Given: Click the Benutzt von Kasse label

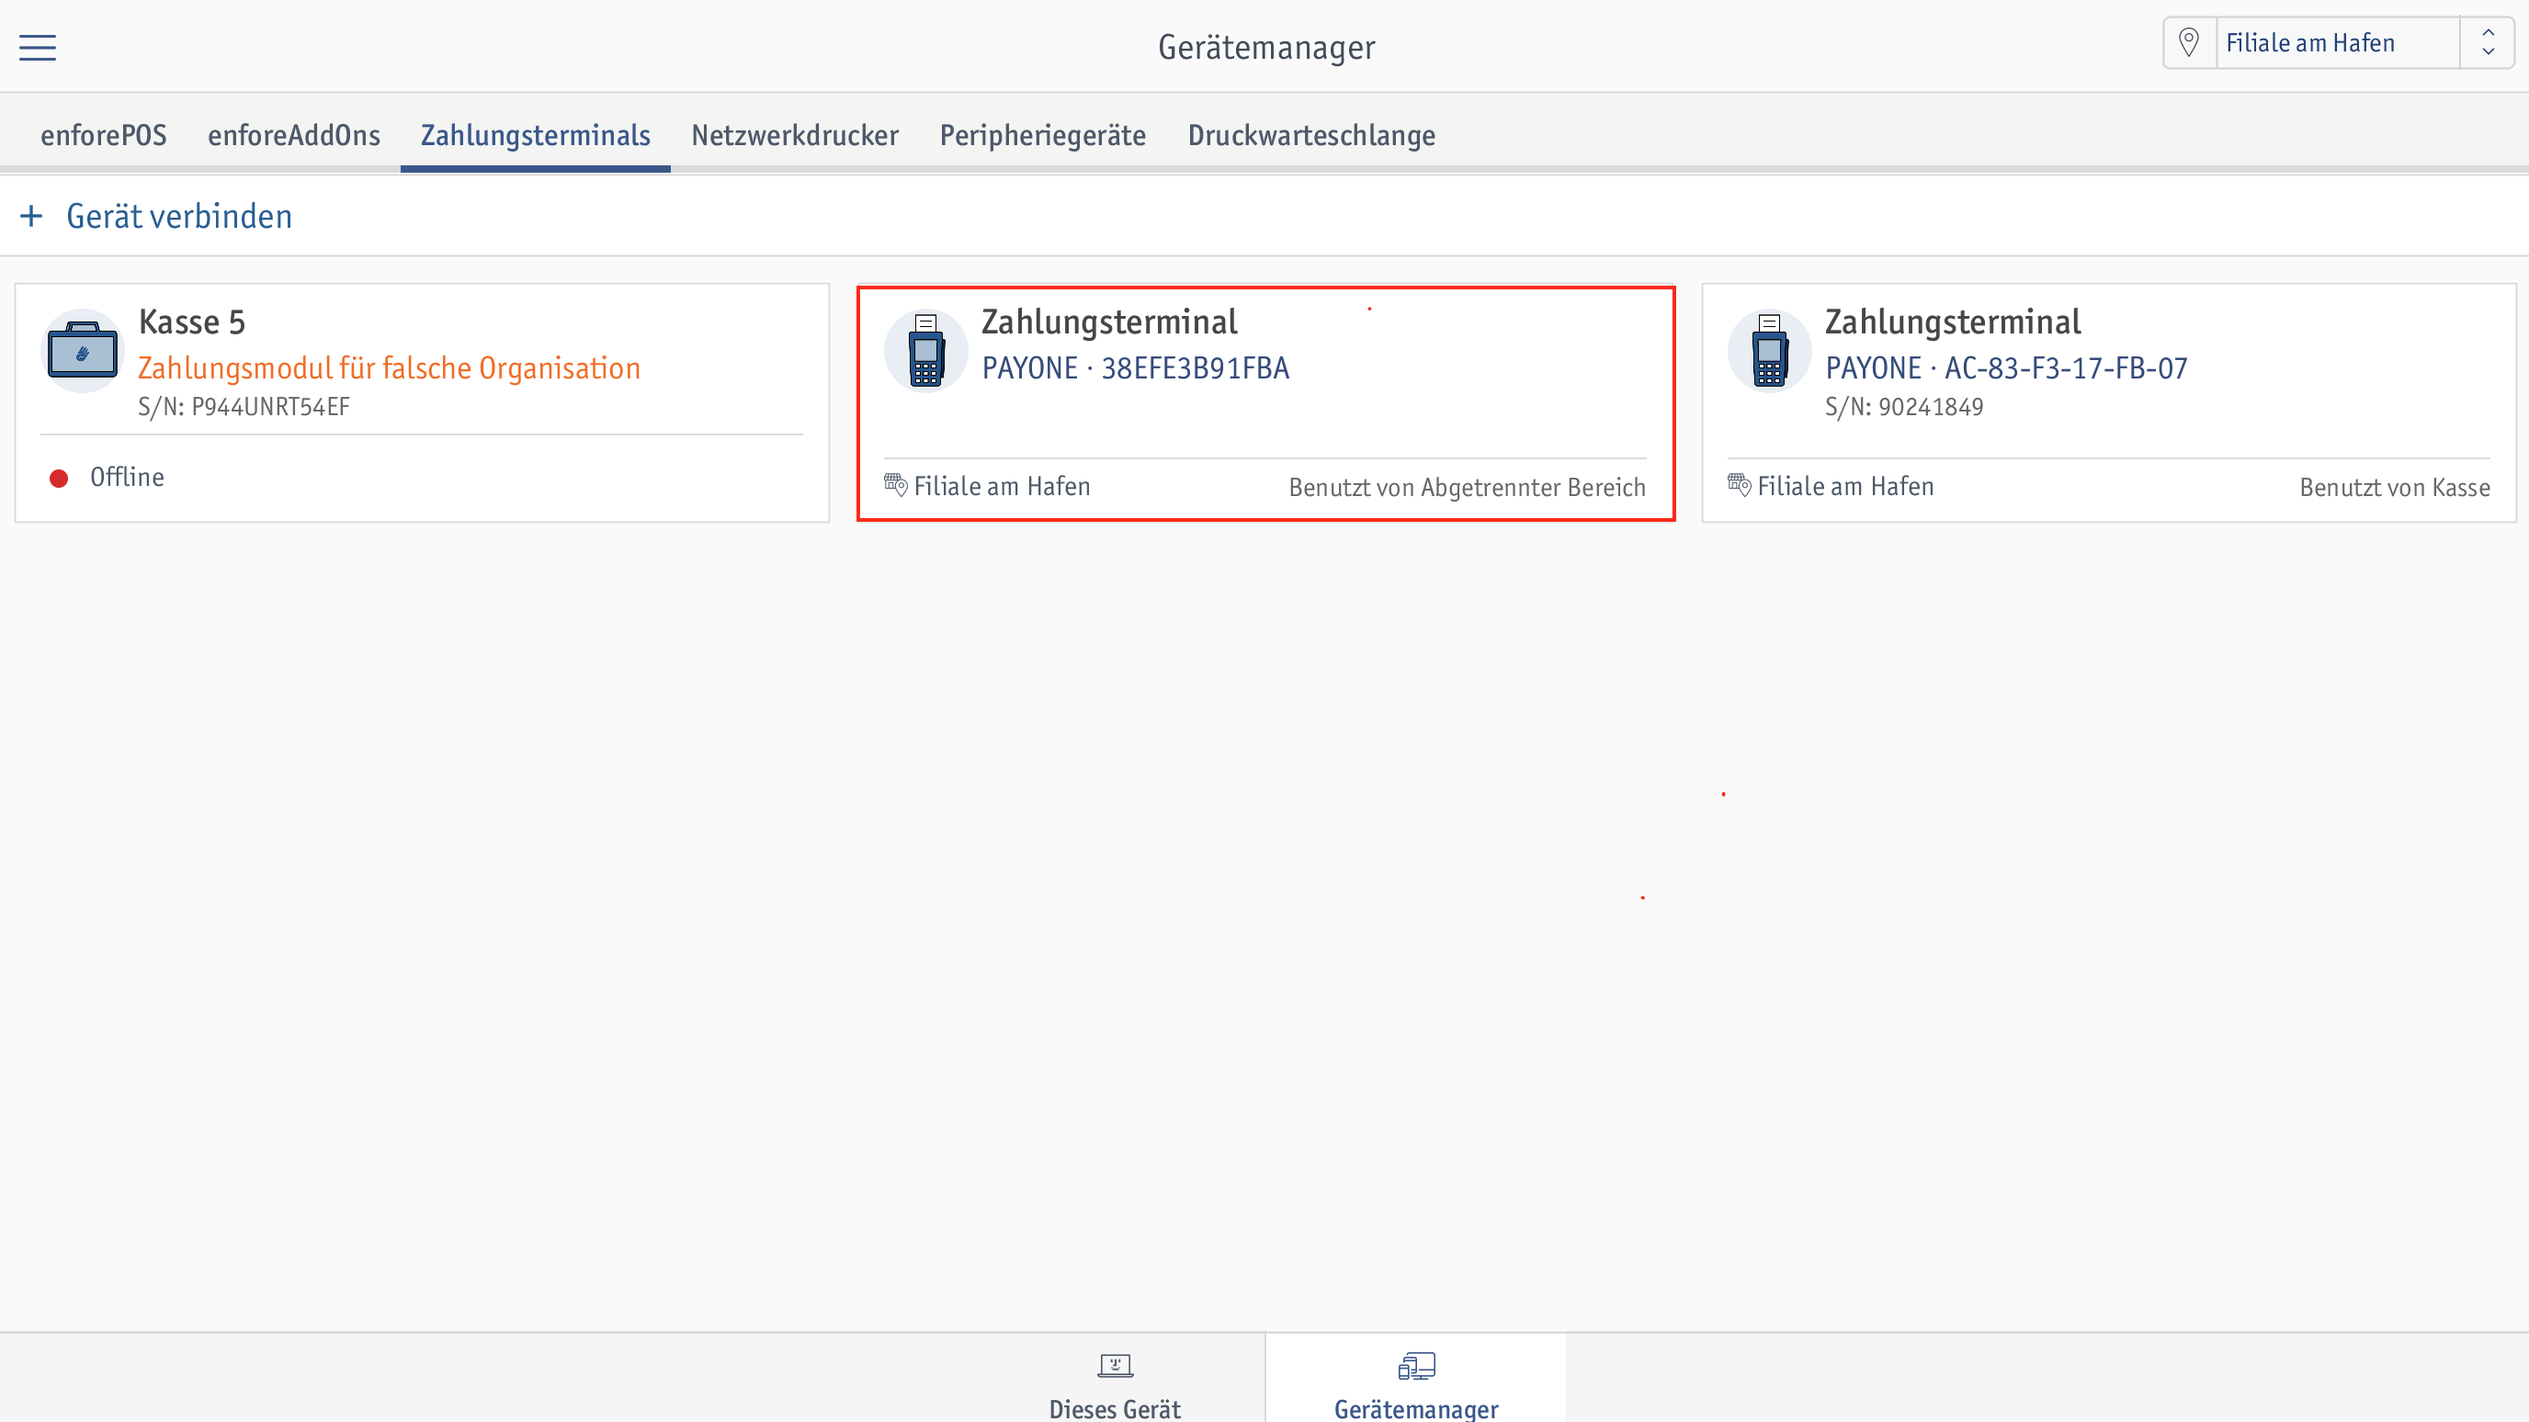Looking at the screenshot, I should tap(2395, 488).
